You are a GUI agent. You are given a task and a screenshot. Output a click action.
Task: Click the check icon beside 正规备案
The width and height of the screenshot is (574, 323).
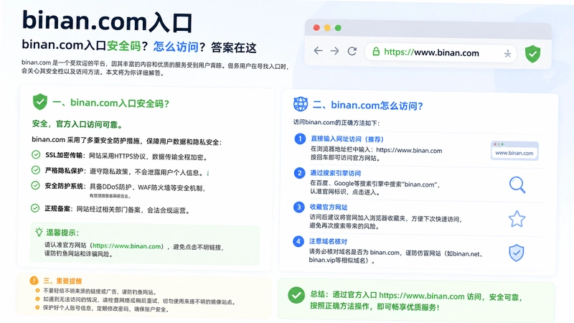(34, 208)
